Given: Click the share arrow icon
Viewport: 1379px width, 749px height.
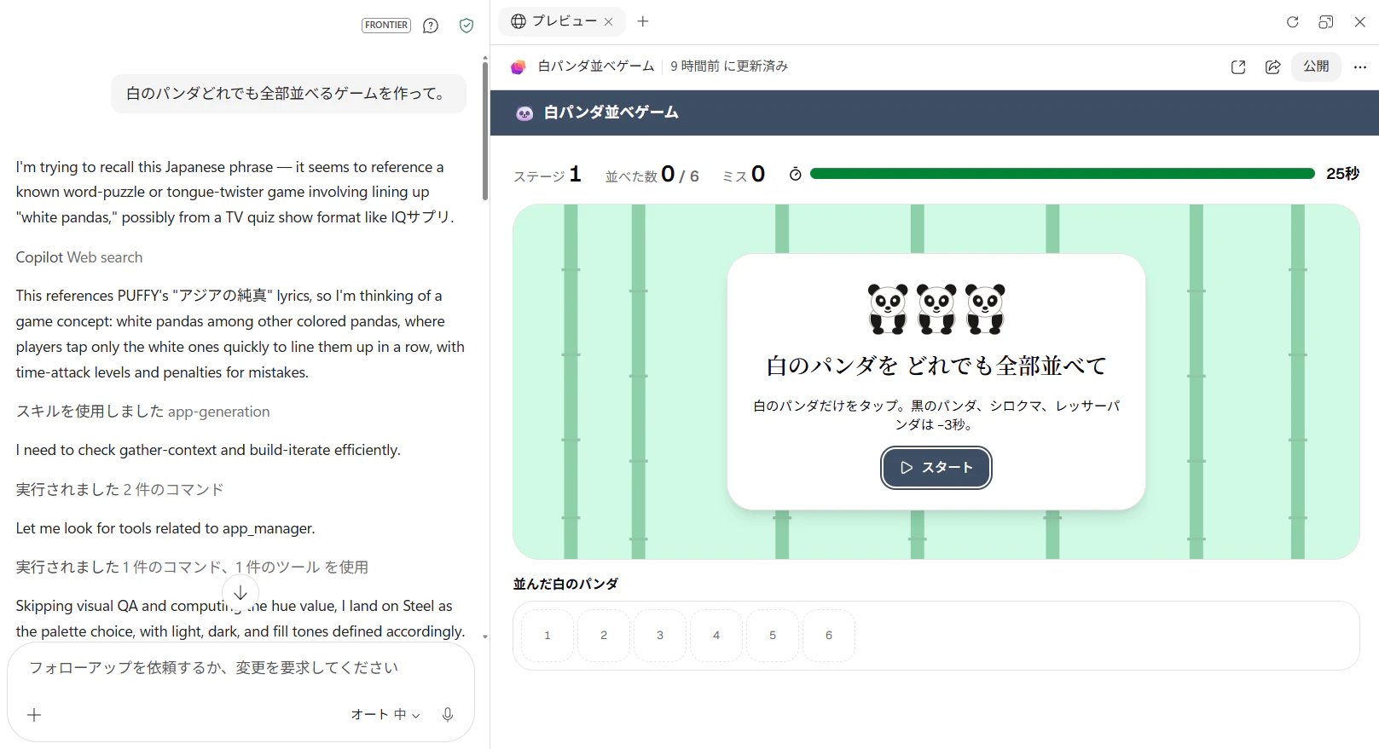Looking at the screenshot, I should coord(1272,66).
